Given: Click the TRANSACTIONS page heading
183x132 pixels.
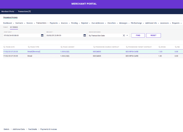Looking at the screenshot, I should 10,17.
